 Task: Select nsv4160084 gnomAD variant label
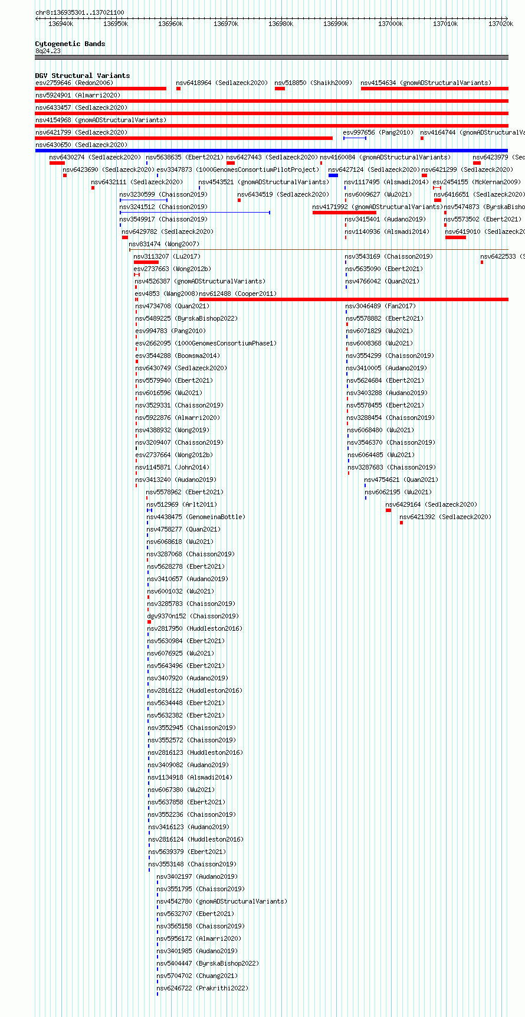(385, 158)
